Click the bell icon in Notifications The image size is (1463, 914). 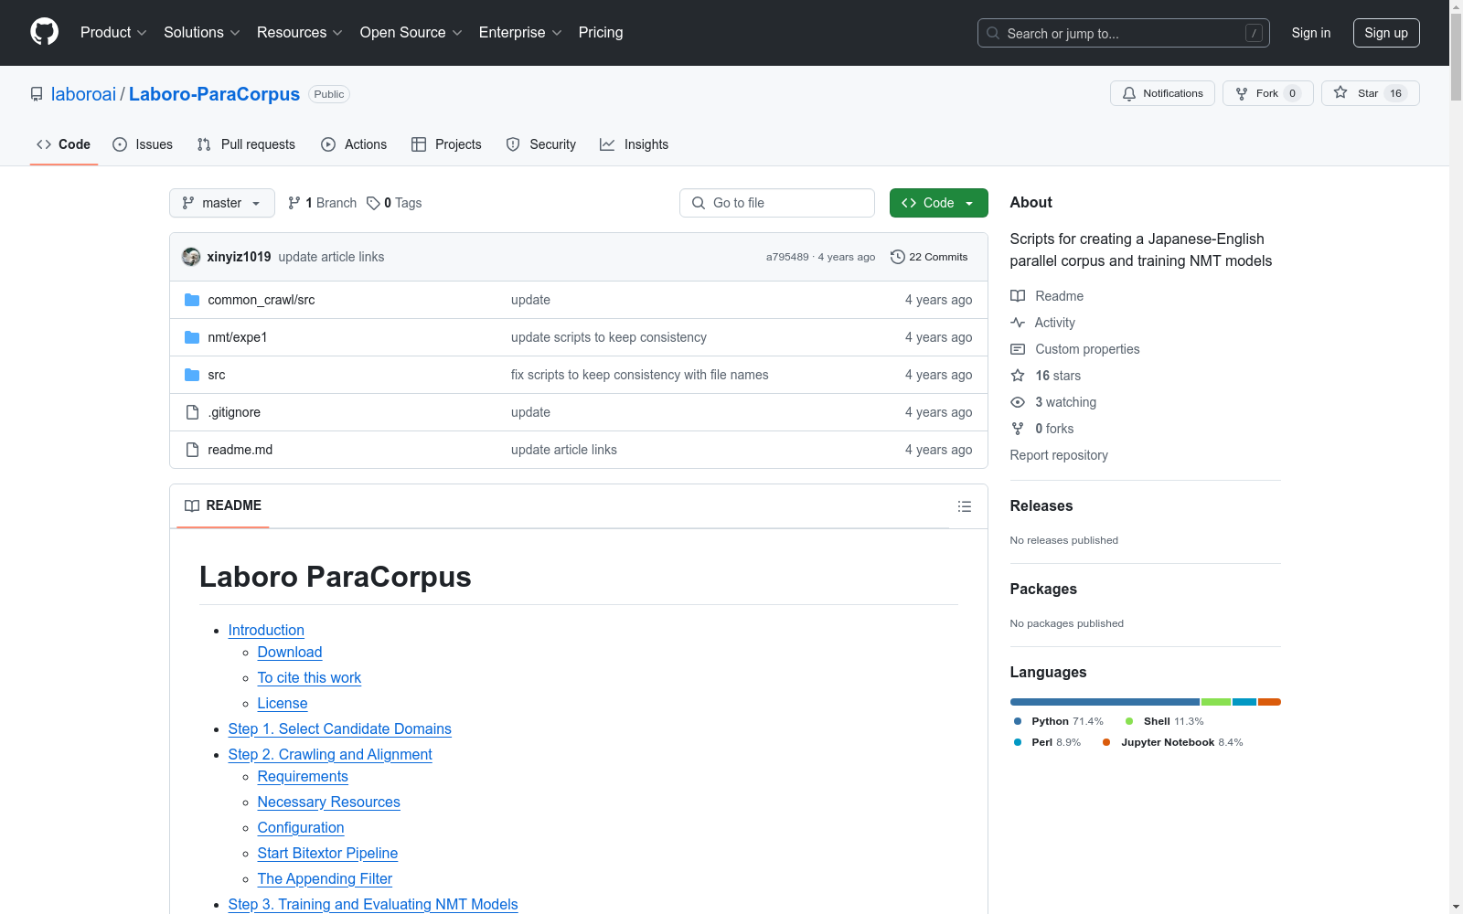coord(1129,93)
